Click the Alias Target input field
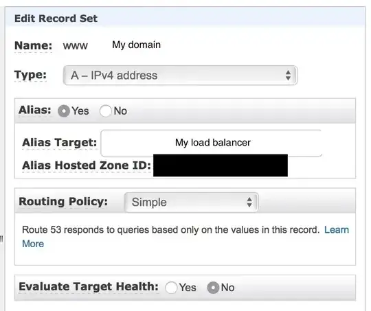Image resolution: width=371 pixels, height=311 pixels. 212,143
